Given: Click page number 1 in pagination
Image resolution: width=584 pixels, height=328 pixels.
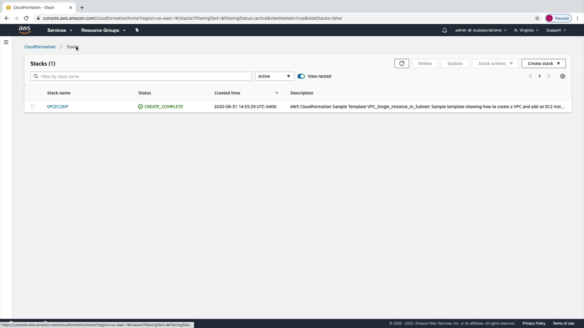Looking at the screenshot, I should (540, 76).
